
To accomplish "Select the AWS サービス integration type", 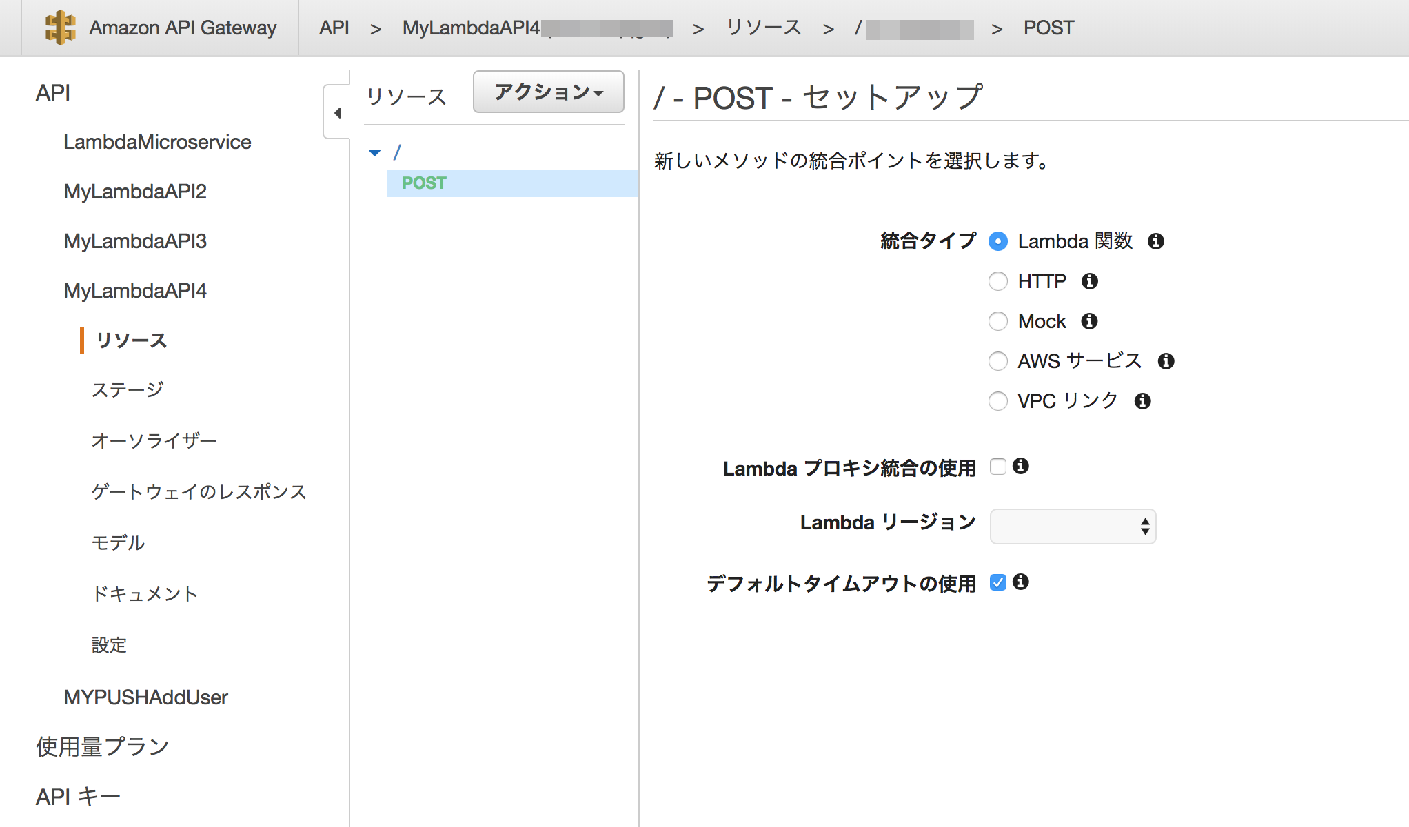I will click(998, 361).
